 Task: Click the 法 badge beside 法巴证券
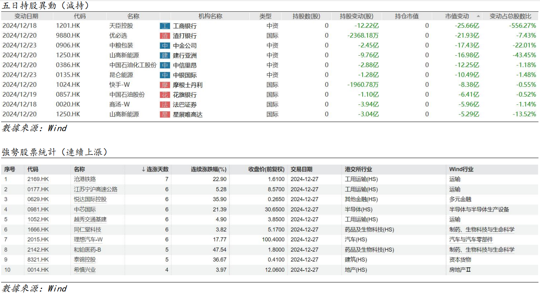coord(165,104)
